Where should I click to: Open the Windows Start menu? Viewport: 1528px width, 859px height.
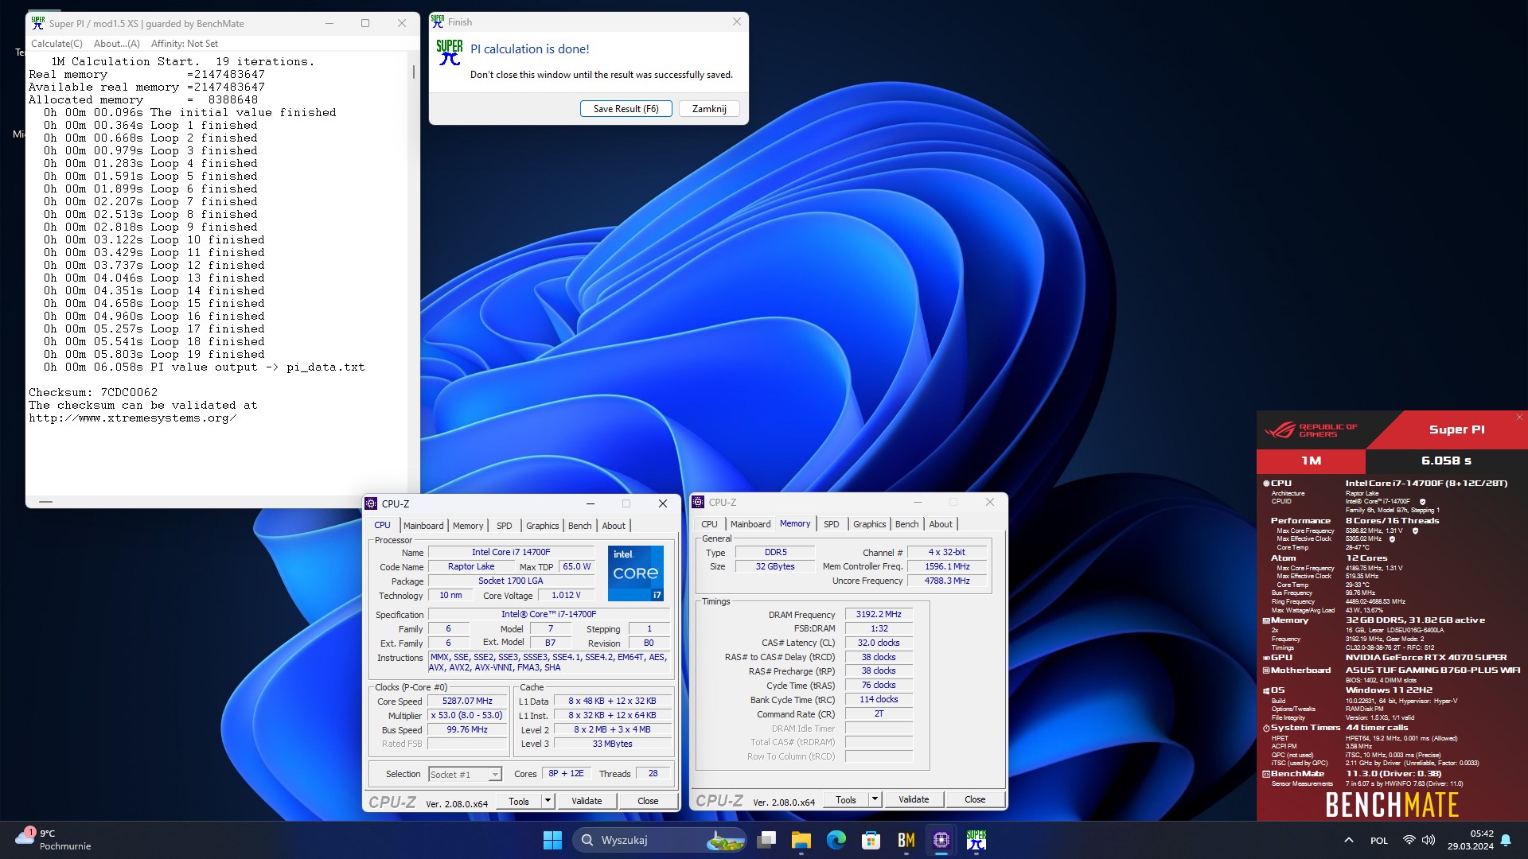click(x=552, y=840)
